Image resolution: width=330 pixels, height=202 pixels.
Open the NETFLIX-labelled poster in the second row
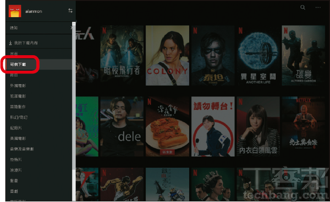tap(304, 126)
